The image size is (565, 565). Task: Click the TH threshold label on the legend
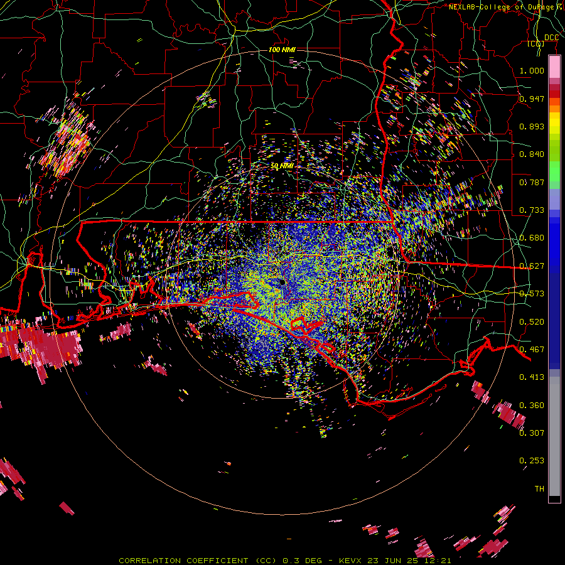coord(539,489)
